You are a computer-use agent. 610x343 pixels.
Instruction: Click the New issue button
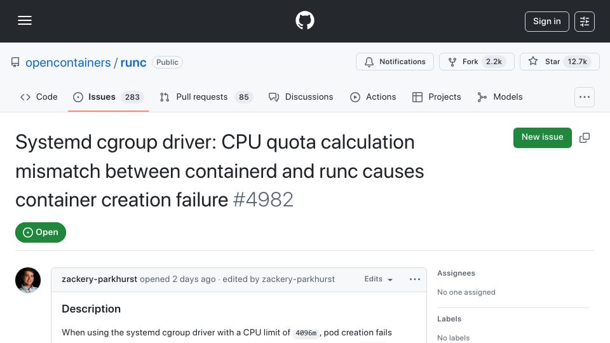(542, 137)
